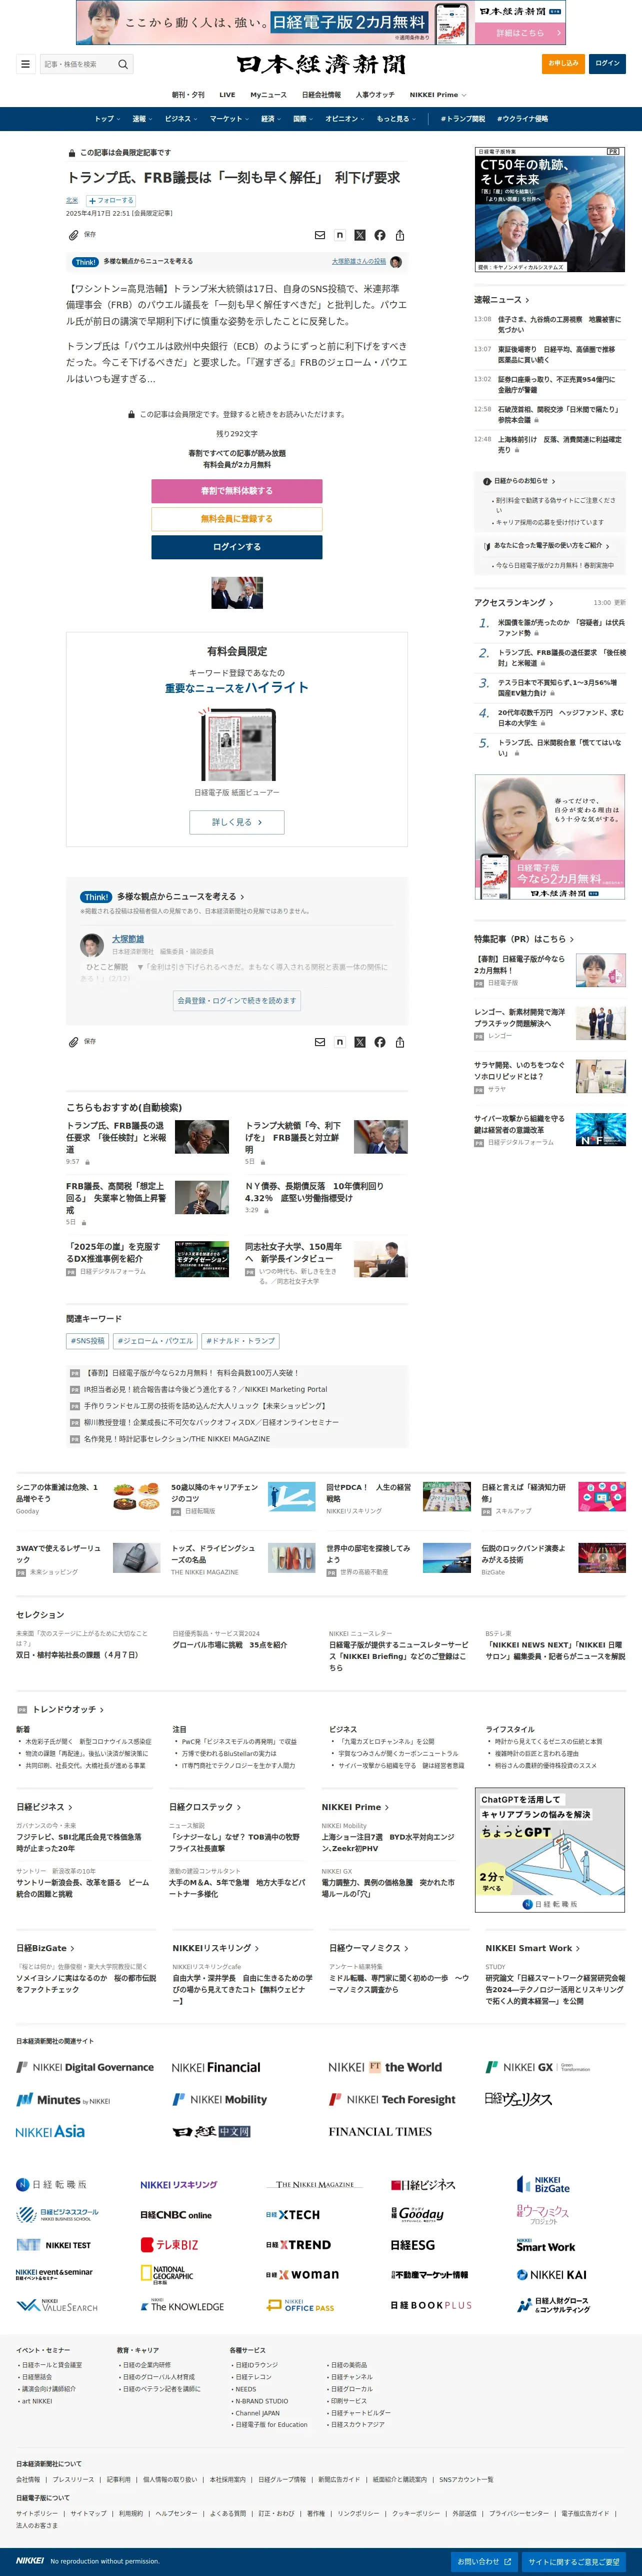Viewport: 642px width, 2576px height.
Task: Go to the 日本経済新聞 home logo
Action: [x=321, y=64]
